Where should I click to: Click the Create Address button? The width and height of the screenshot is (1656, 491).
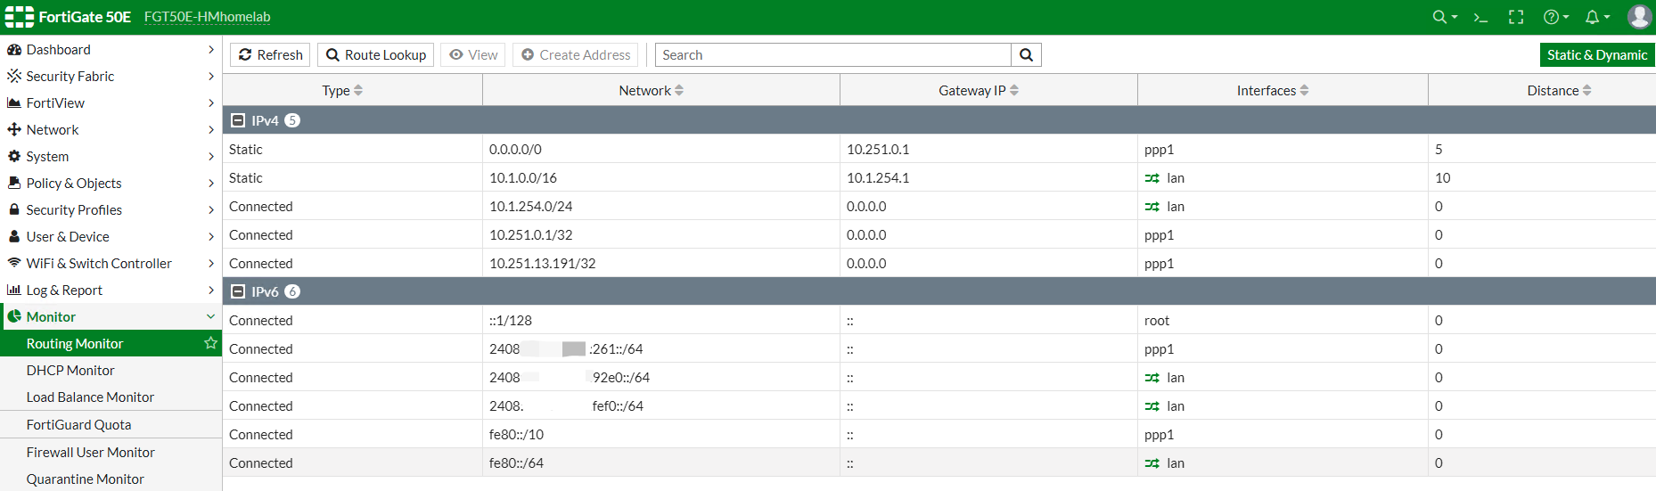(576, 55)
